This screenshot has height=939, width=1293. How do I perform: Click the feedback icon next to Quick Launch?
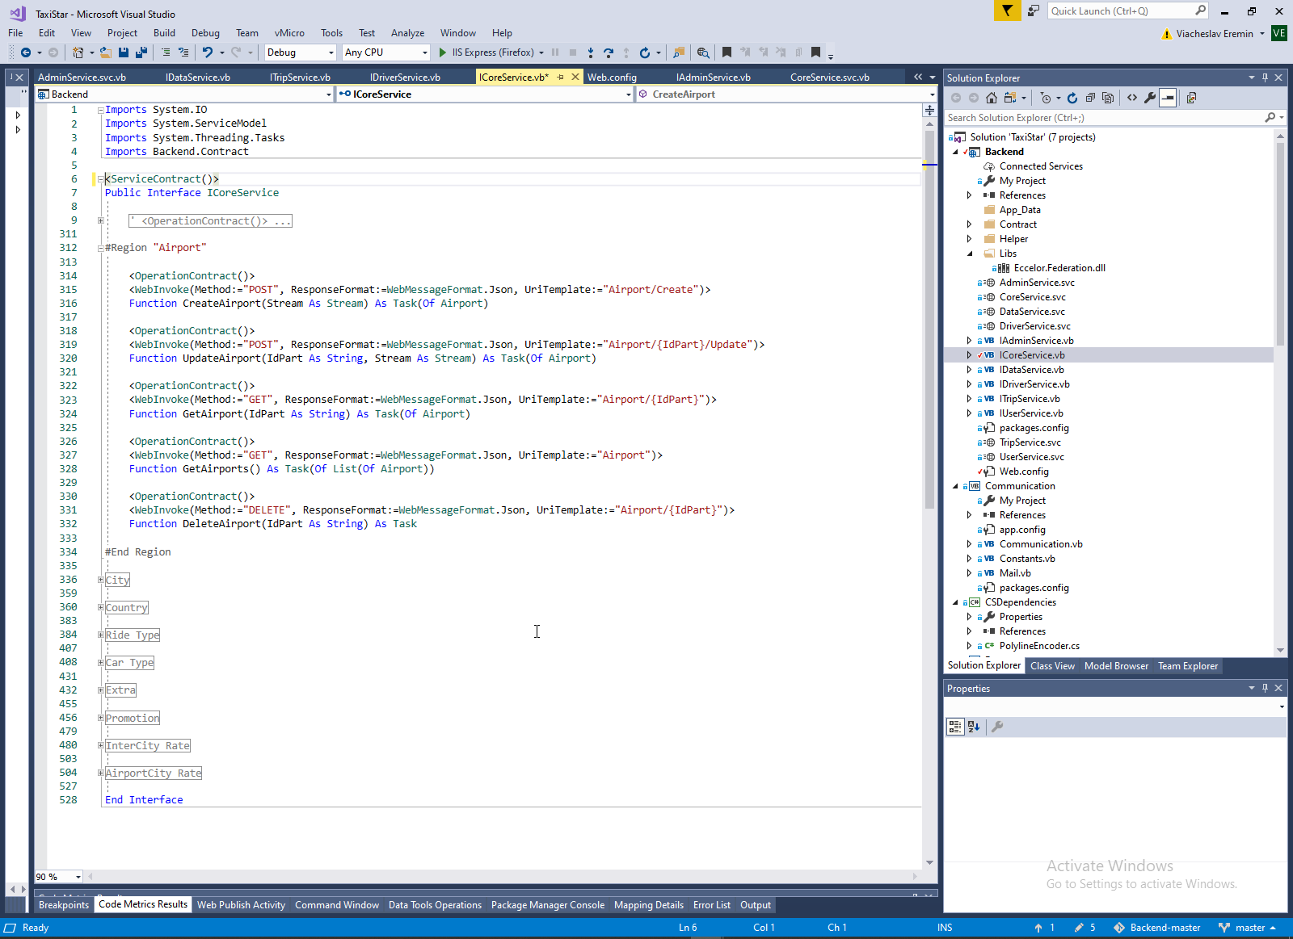click(1034, 10)
